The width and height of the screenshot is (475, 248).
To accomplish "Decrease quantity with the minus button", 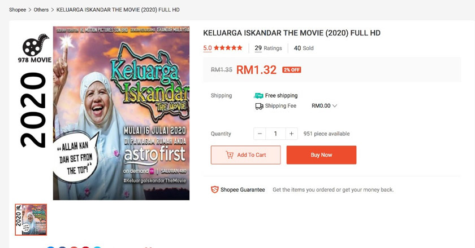I will point(260,134).
